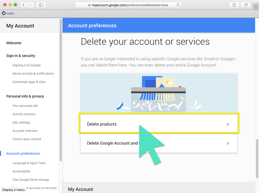The image size is (259, 193).
Task: Open Account overview link
Action: pyautogui.click(x=25, y=131)
